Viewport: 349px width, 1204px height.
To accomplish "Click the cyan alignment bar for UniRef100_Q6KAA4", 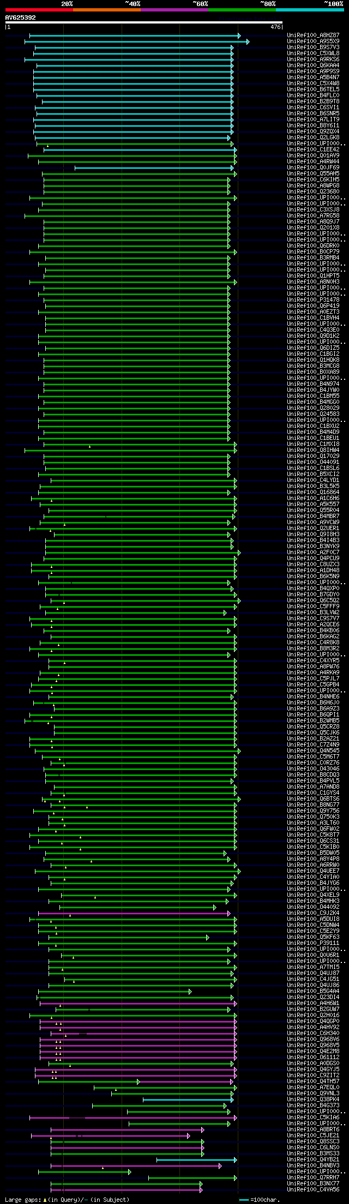I will pos(135,66).
